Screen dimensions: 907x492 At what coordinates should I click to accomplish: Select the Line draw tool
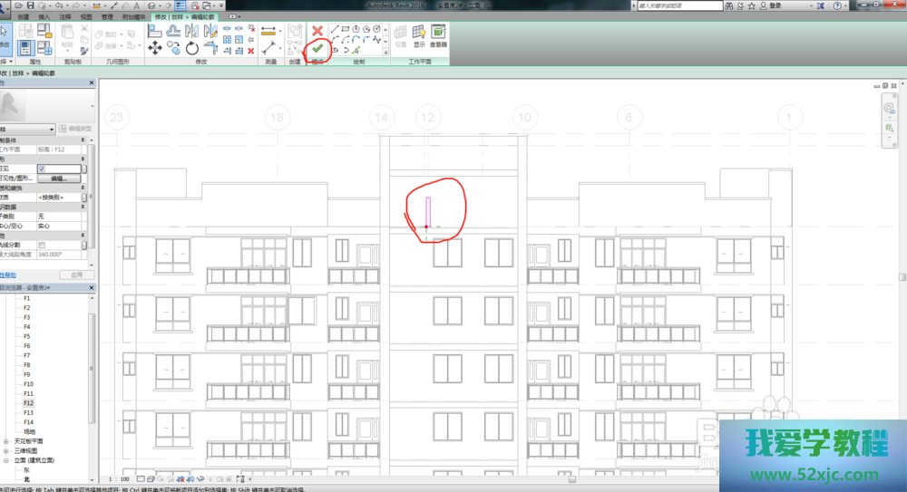335,29
